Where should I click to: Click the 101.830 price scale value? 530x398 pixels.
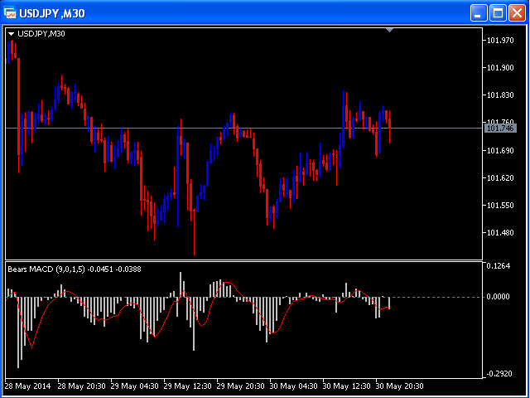point(500,95)
